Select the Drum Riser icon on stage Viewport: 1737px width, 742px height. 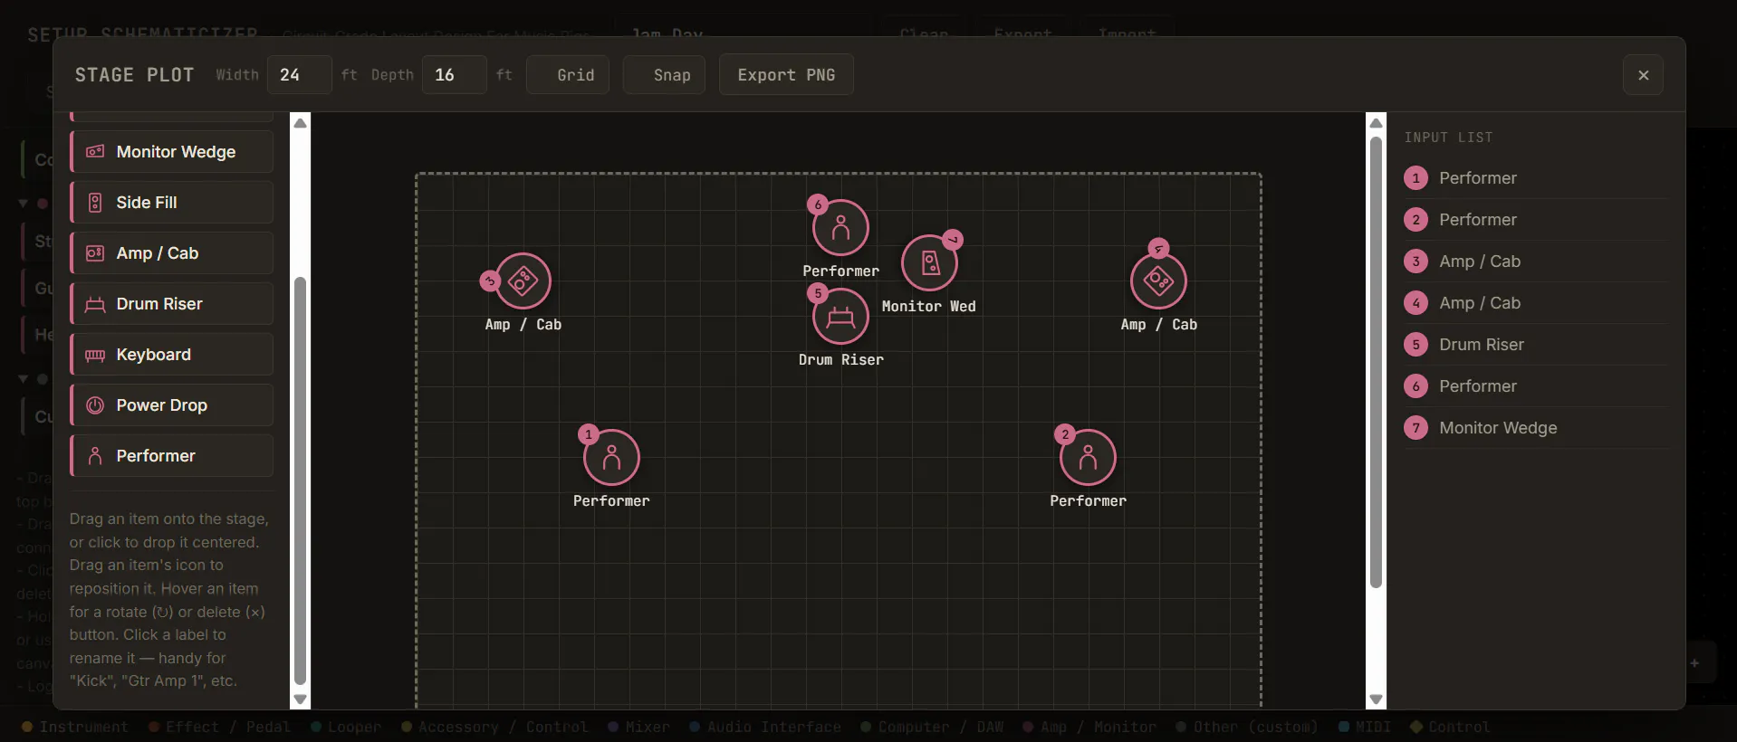click(x=841, y=316)
